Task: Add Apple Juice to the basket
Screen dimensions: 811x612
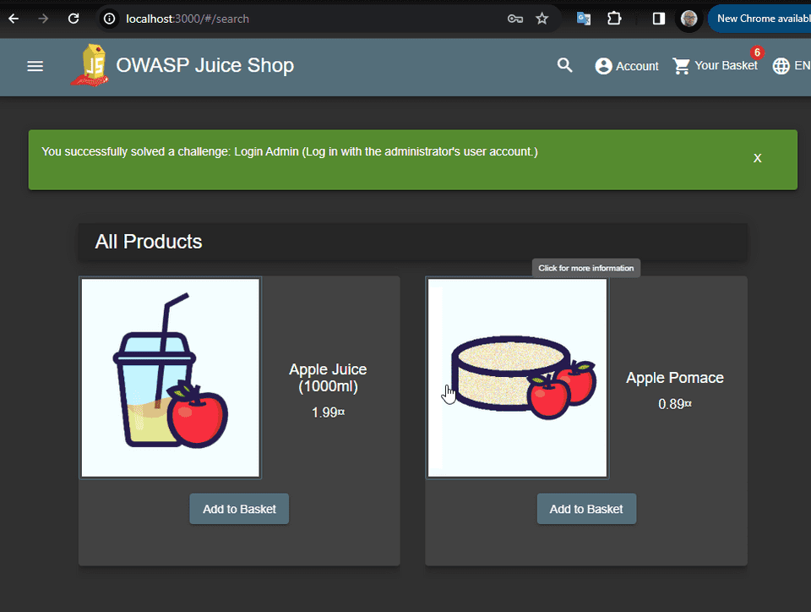Action: click(x=239, y=508)
